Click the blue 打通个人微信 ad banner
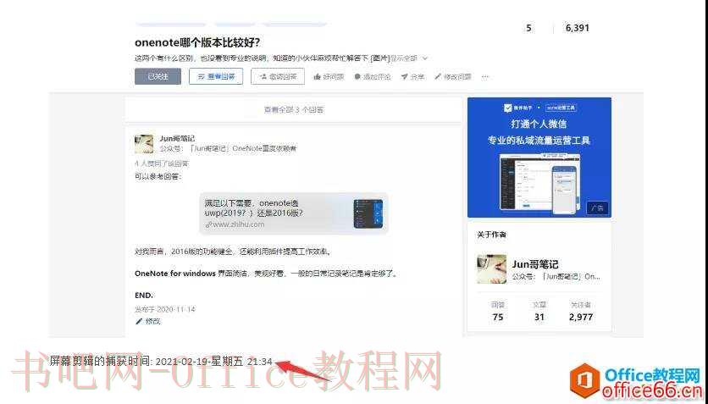Screen dimensions: 708x404 click(x=539, y=158)
